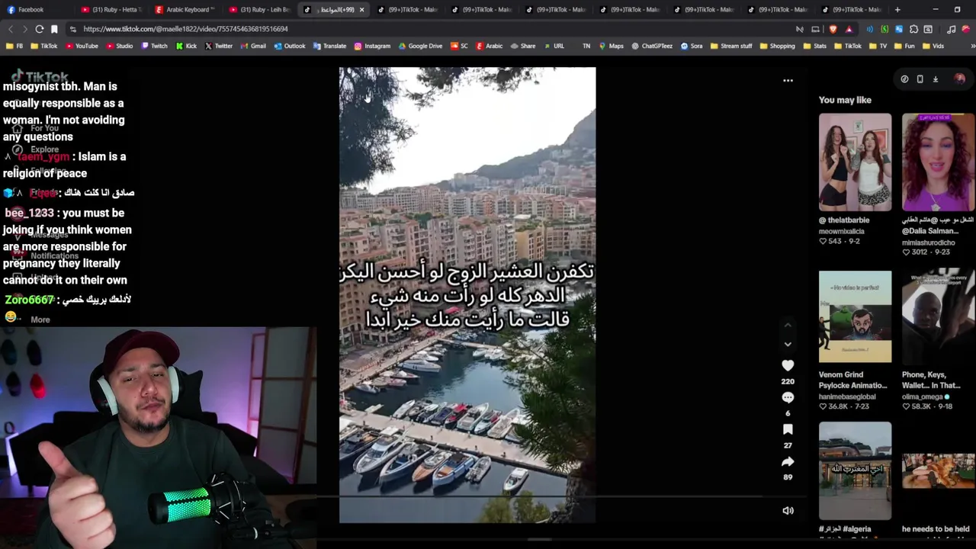Open the Phone, Keys, Wallet video thumbnail
Viewport: 976px width, 549px height.
click(x=938, y=316)
